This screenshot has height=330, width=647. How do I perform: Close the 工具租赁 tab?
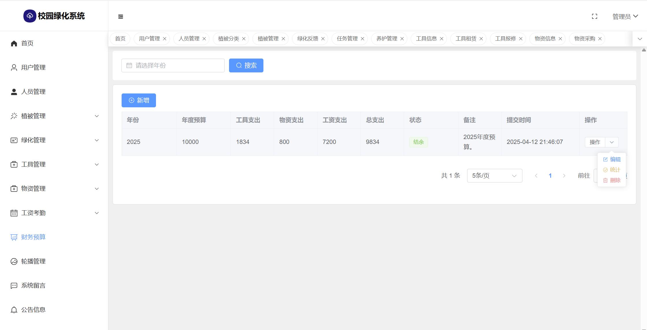[x=481, y=39]
